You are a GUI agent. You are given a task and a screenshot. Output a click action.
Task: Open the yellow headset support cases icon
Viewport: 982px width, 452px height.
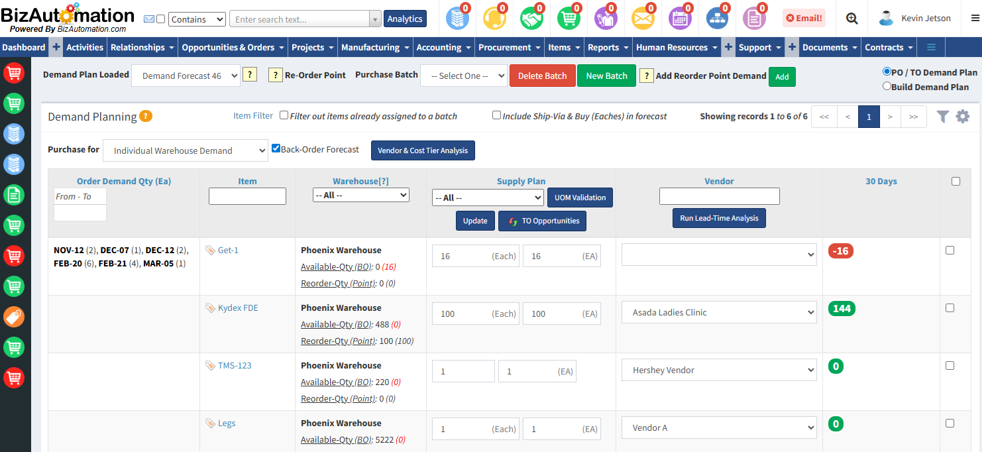click(x=494, y=19)
